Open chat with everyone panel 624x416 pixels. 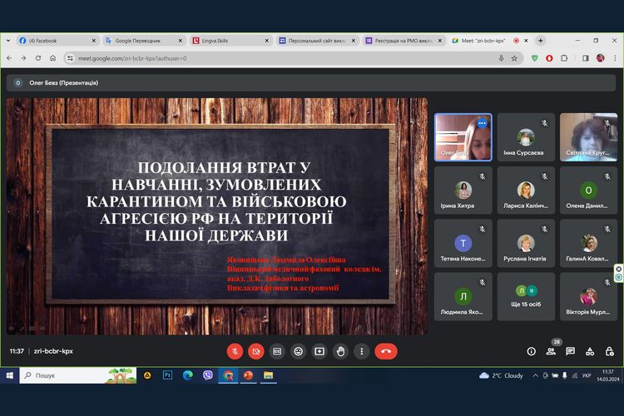click(x=570, y=351)
